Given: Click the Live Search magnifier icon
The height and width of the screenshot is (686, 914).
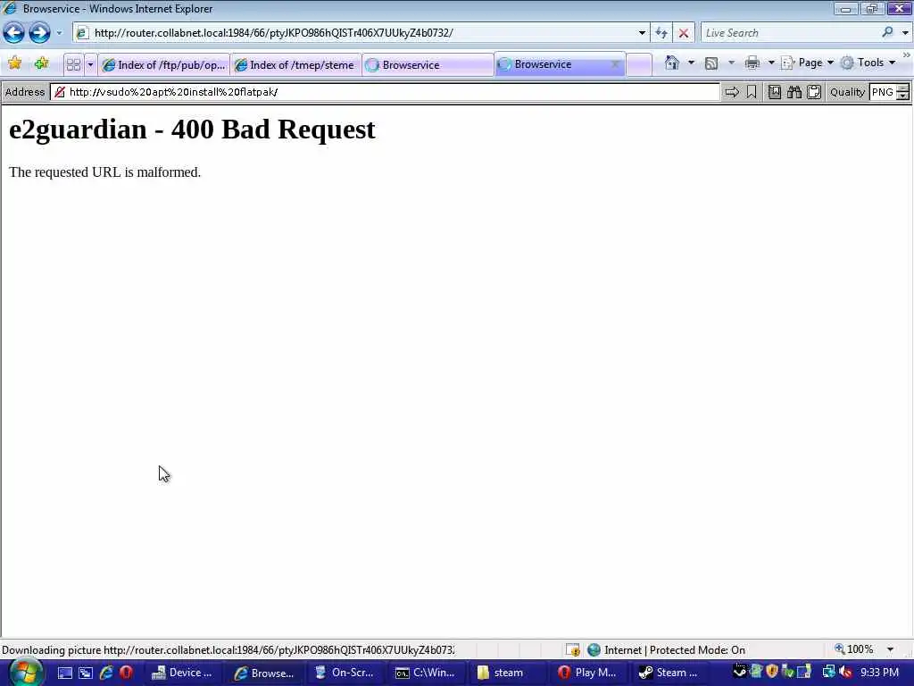Looking at the screenshot, I should point(888,32).
